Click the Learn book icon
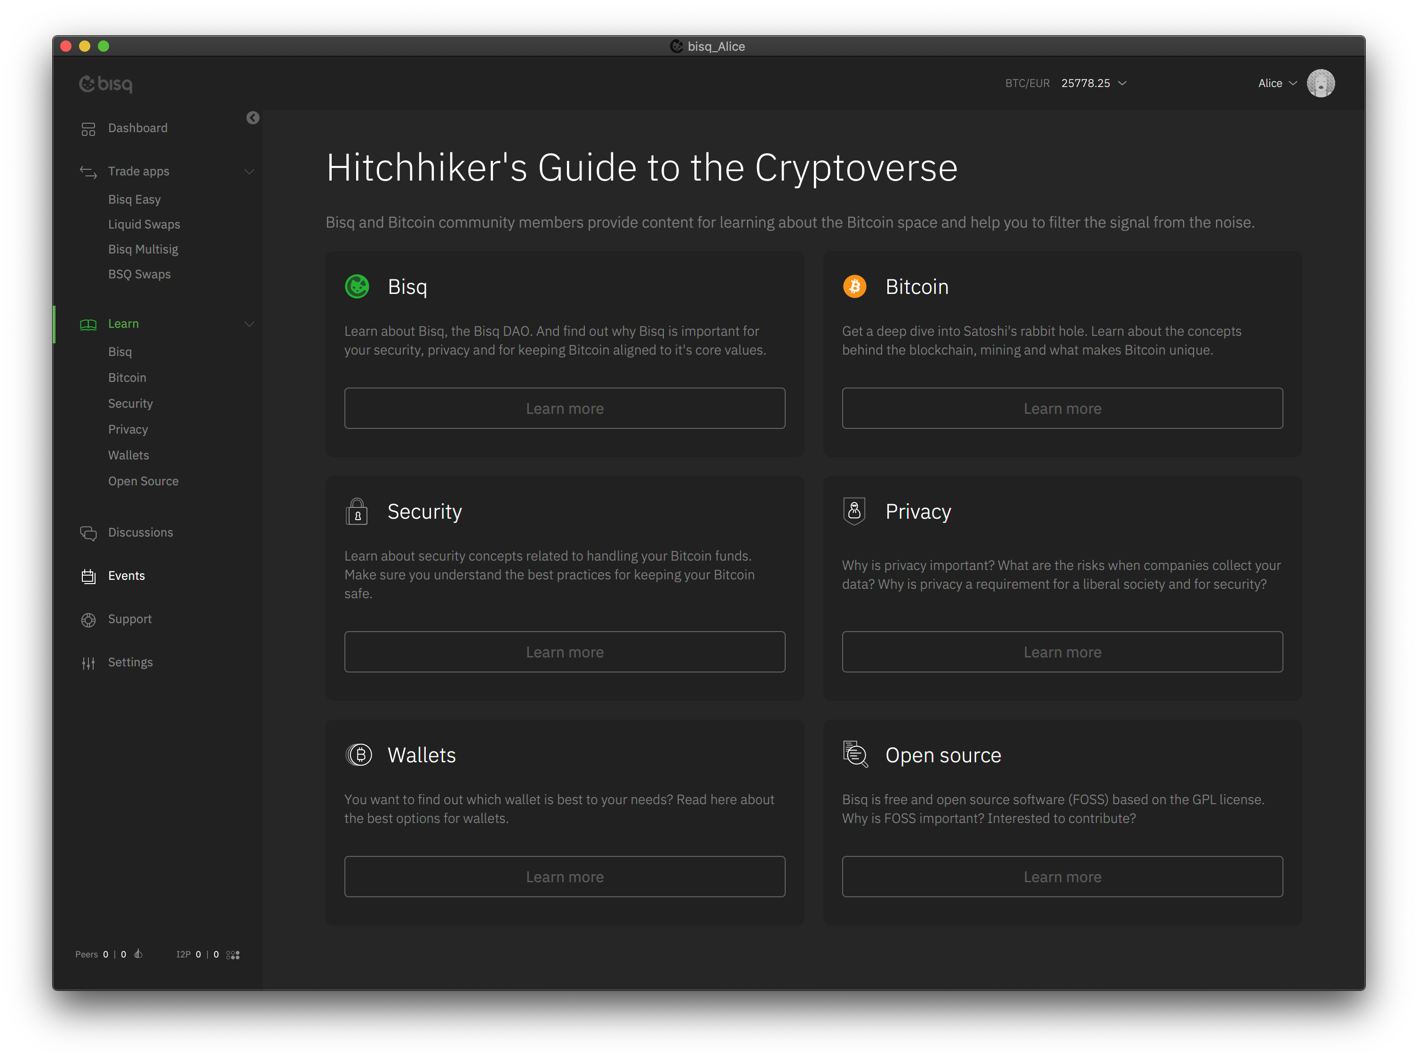 coord(88,324)
